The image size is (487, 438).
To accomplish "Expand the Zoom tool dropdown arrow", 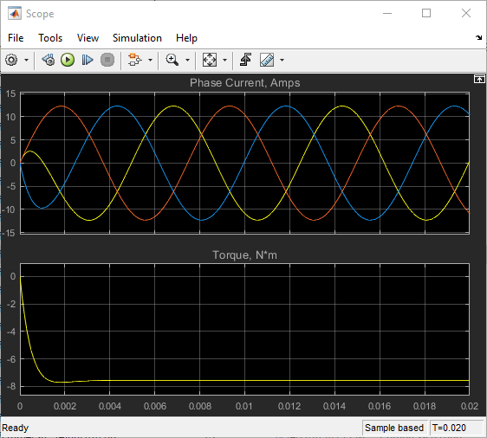I will click(187, 61).
